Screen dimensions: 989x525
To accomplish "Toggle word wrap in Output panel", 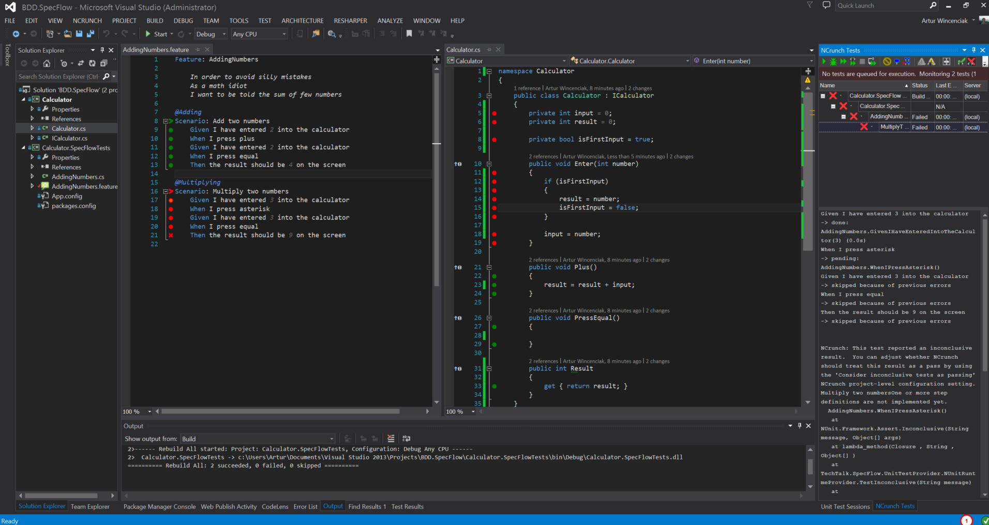I will pos(407,439).
